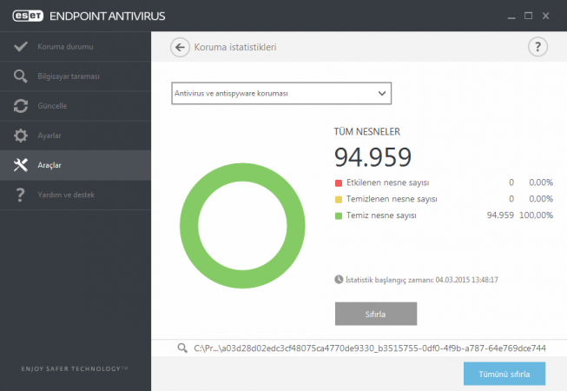This screenshot has height=391, width=567.
Task: Open help with the circled question mark
Action: point(537,47)
